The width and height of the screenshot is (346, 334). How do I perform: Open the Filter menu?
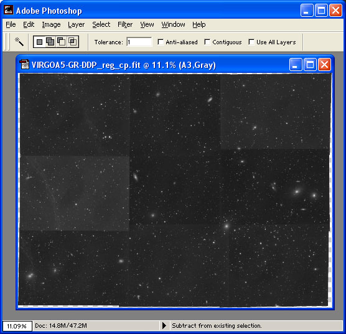[x=125, y=24]
